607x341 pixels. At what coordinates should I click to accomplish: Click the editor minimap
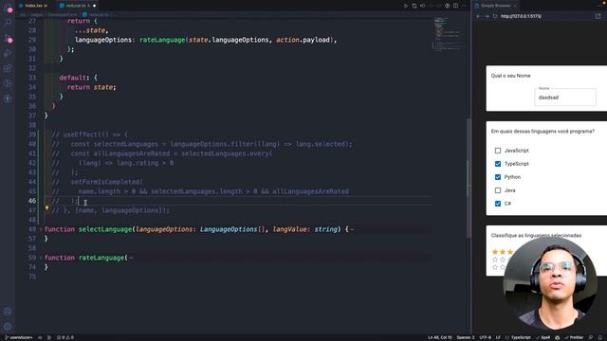[447, 34]
